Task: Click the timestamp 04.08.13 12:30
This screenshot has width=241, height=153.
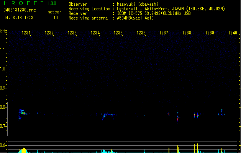Action: point(20,18)
